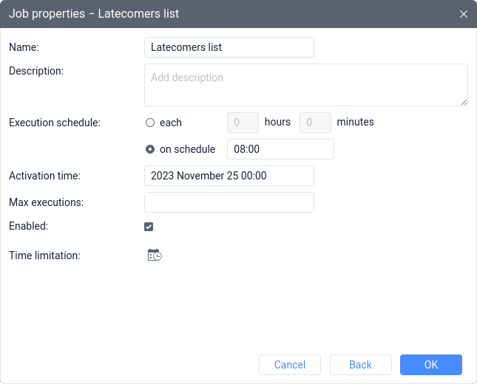Click the 'each' radio label text
The image size is (477, 384).
(171, 123)
